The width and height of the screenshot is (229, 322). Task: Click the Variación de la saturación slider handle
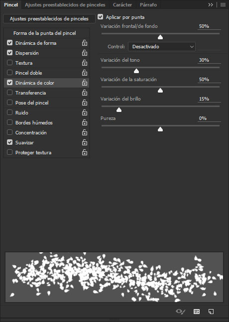coord(160,91)
